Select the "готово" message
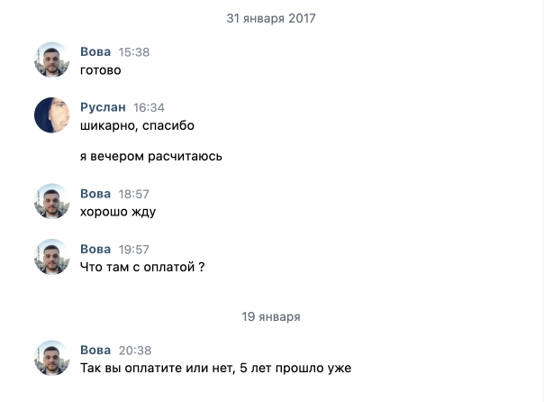The width and height of the screenshot is (544, 402). (x=100, y=69)
